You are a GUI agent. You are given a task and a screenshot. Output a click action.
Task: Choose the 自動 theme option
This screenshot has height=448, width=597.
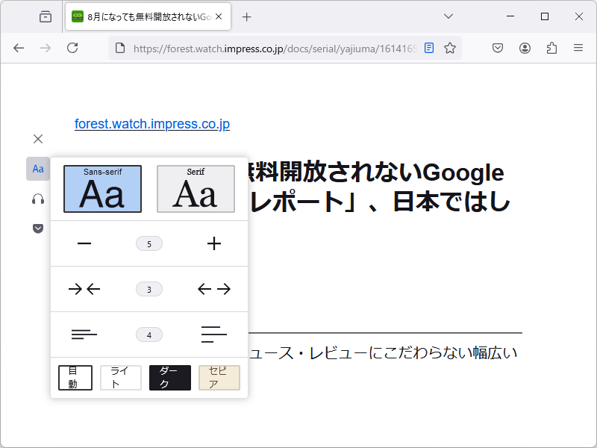click(75, 377)
